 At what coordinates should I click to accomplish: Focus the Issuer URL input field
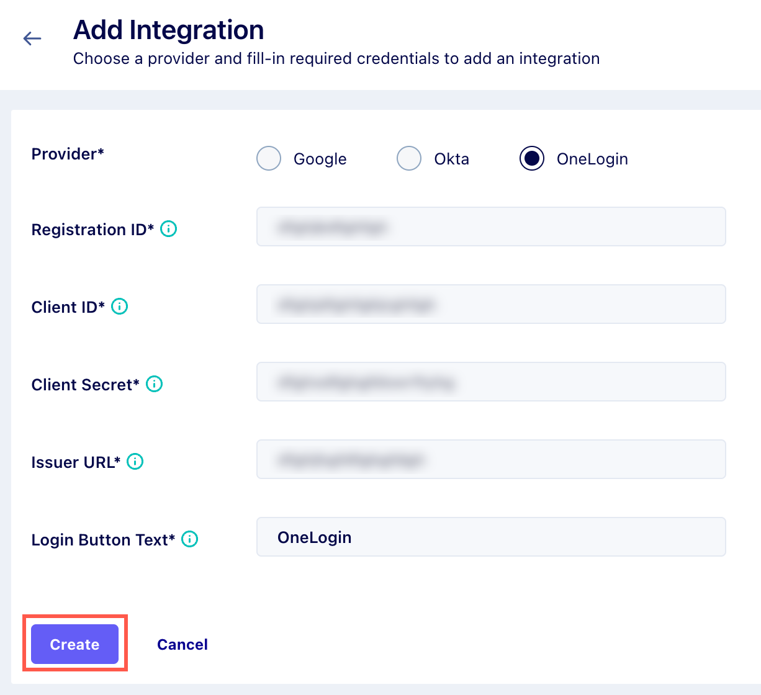491,459
